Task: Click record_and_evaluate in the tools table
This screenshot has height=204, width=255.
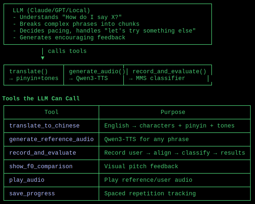Action: 43,153
